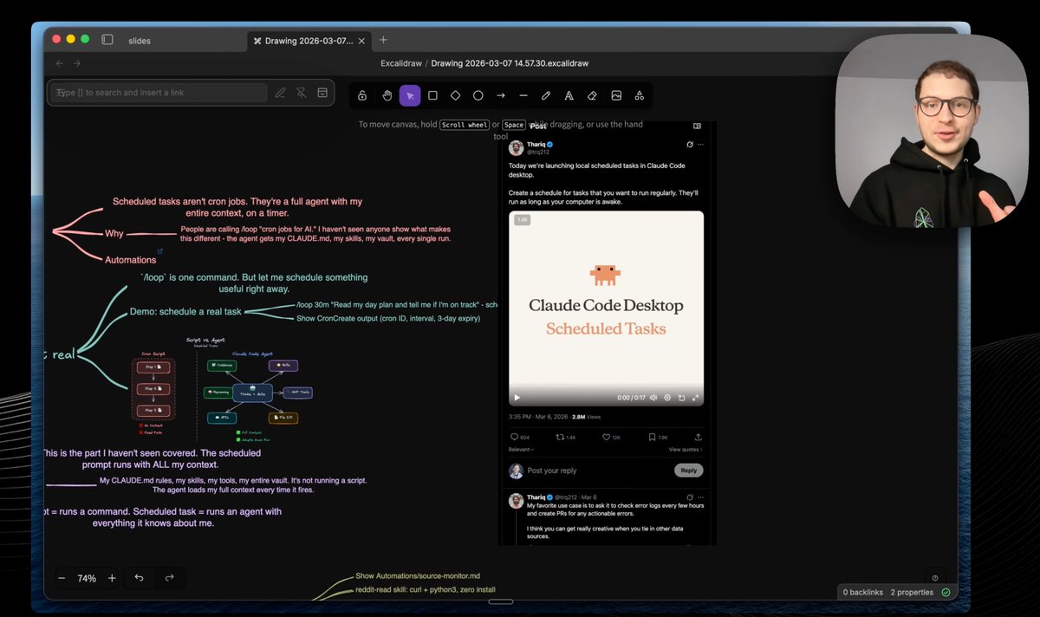Select the Rectangle shape tool

[x=432, y=95]
